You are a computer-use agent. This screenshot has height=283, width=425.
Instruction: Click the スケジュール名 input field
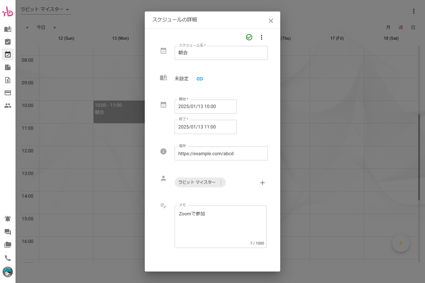coord(221,53)
